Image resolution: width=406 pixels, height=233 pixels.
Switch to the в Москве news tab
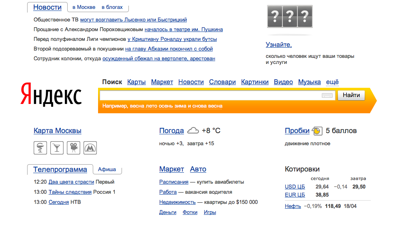click(x=84, y=7)
